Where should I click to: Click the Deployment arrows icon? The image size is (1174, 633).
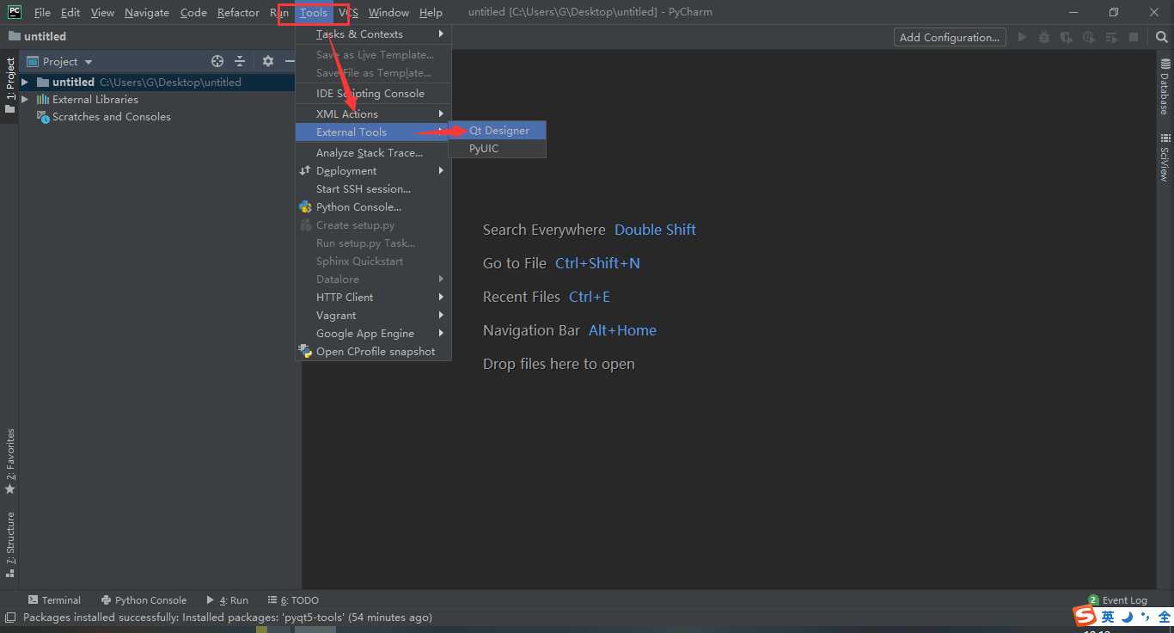(x=305, y=171)
